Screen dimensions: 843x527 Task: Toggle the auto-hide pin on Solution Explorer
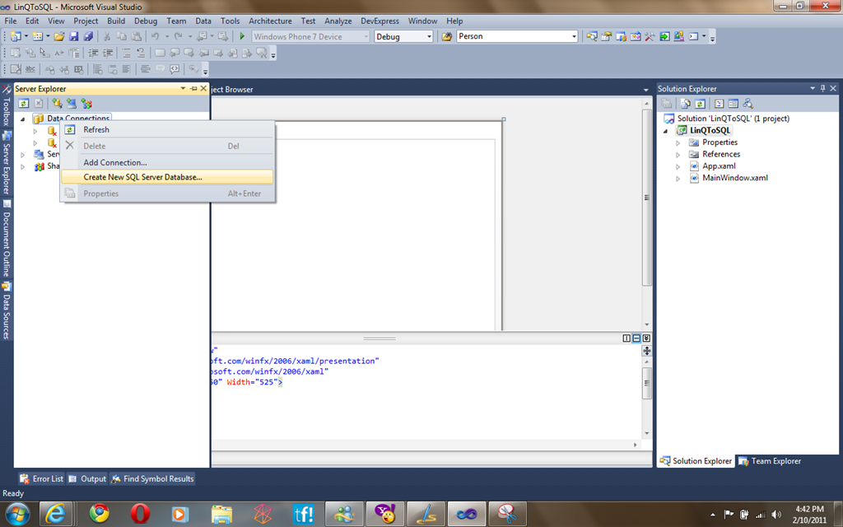click(822, 89)
